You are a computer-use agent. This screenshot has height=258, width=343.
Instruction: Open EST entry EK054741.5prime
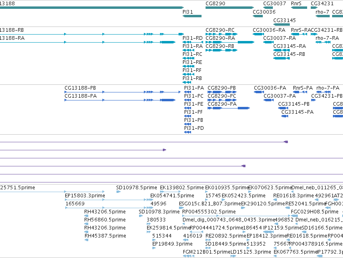tap(172, 196)
